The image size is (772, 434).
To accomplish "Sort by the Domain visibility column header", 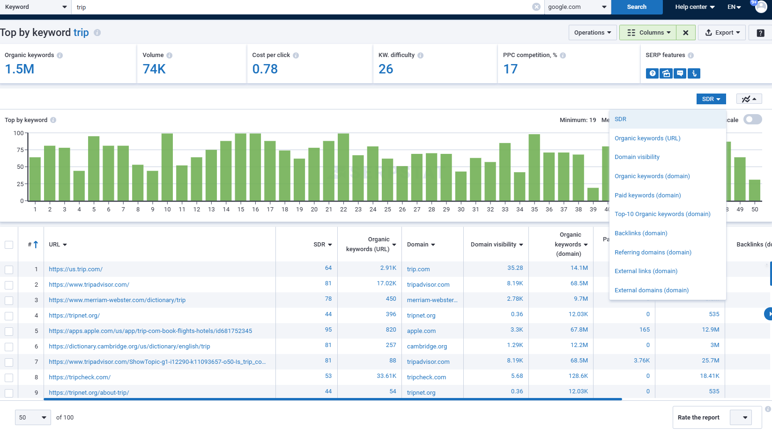I will [497, 245].
